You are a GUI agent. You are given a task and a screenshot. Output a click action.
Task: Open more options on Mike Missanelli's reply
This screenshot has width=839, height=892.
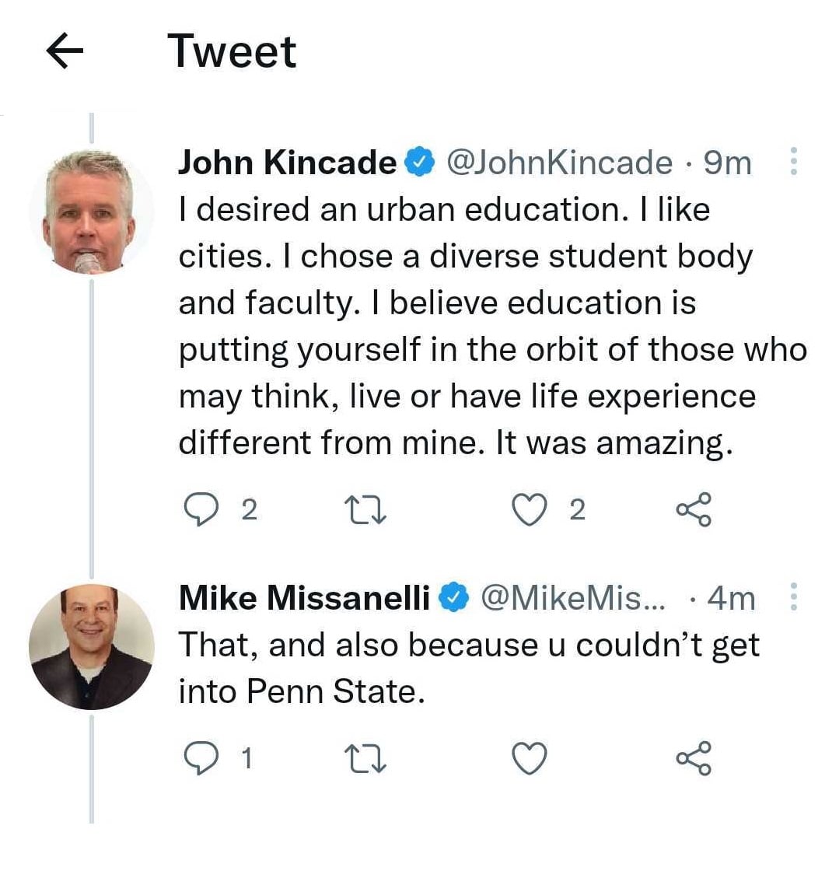click(794, 597)
